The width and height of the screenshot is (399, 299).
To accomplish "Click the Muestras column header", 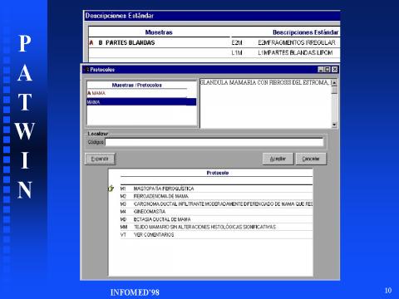I will coord(159,32).
